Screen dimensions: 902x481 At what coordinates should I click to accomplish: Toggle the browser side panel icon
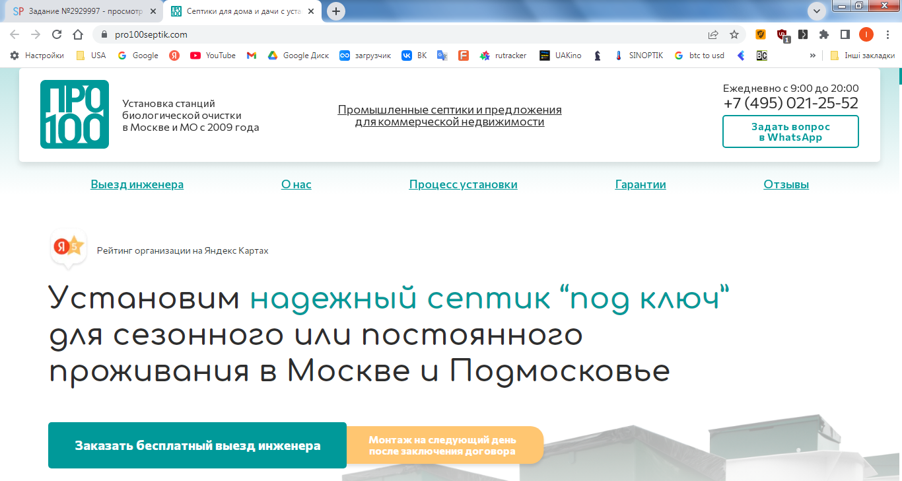point(845,34)
